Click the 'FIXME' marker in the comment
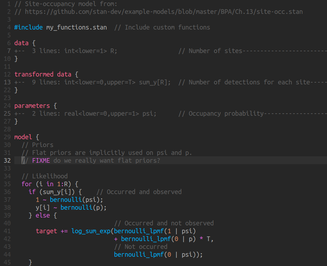The width and height of the screenshot is (327, 266). tap(41, 161)
